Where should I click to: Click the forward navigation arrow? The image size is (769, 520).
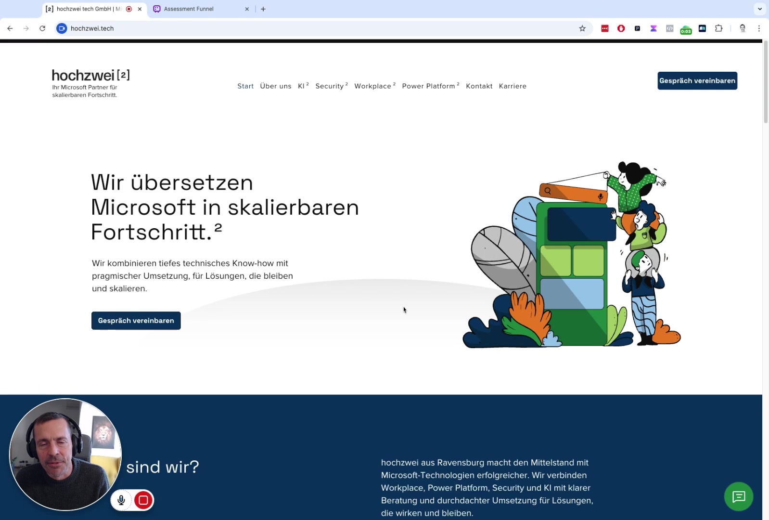[26, 28]
